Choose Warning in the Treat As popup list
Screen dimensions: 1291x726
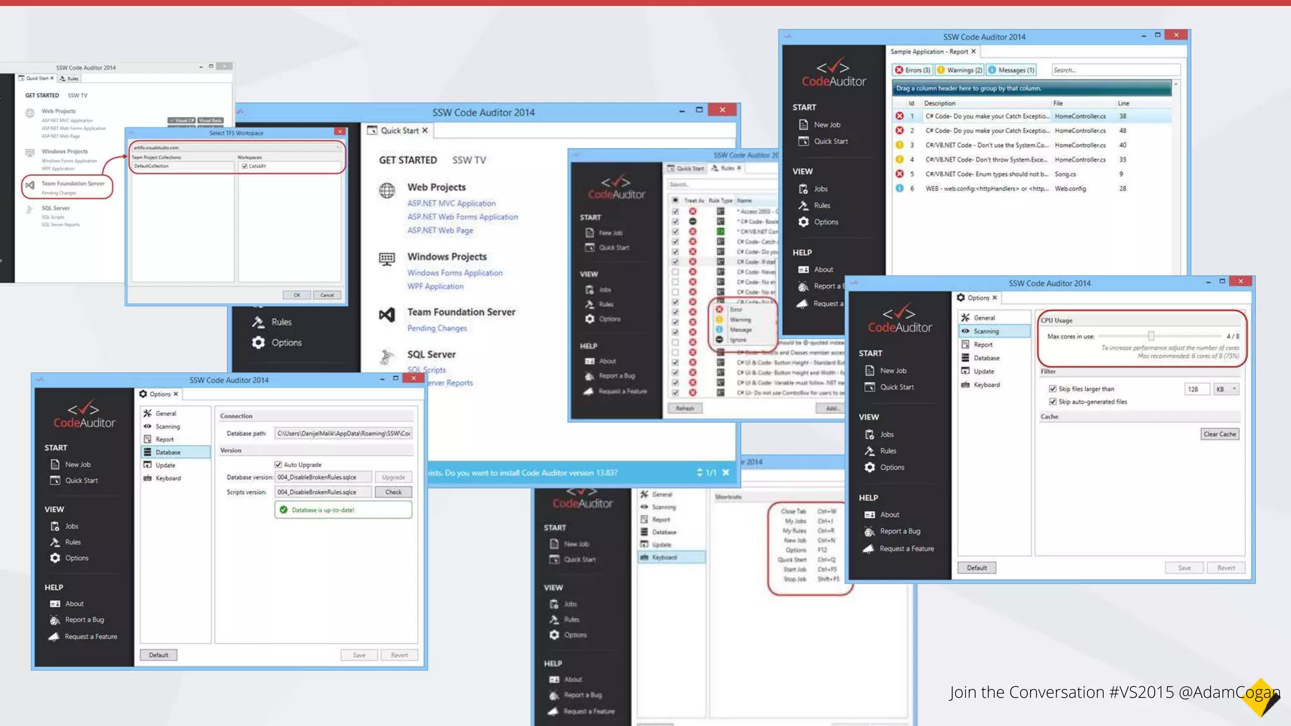click(x=739, y=320)
